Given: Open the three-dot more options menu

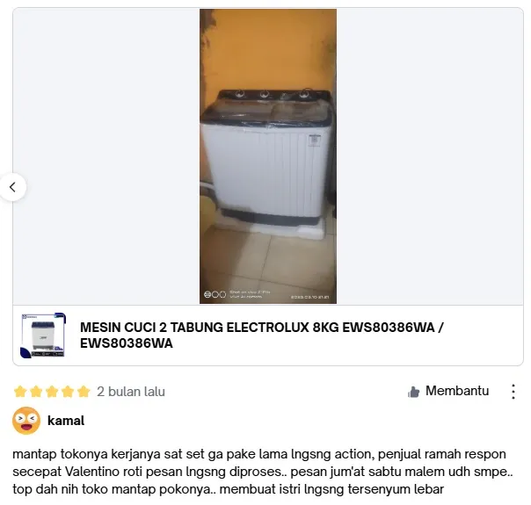Looking at the screenshot, I should click(513, 392).
